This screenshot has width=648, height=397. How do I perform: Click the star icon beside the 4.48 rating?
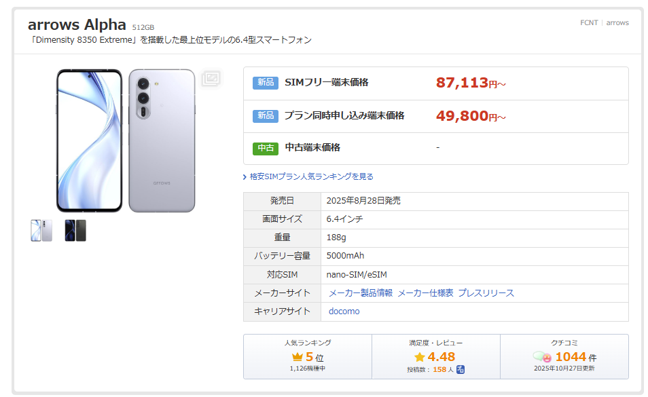click(420, 357)
